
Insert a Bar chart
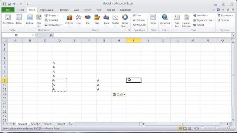pyautogui.click(x=97, y=21)
